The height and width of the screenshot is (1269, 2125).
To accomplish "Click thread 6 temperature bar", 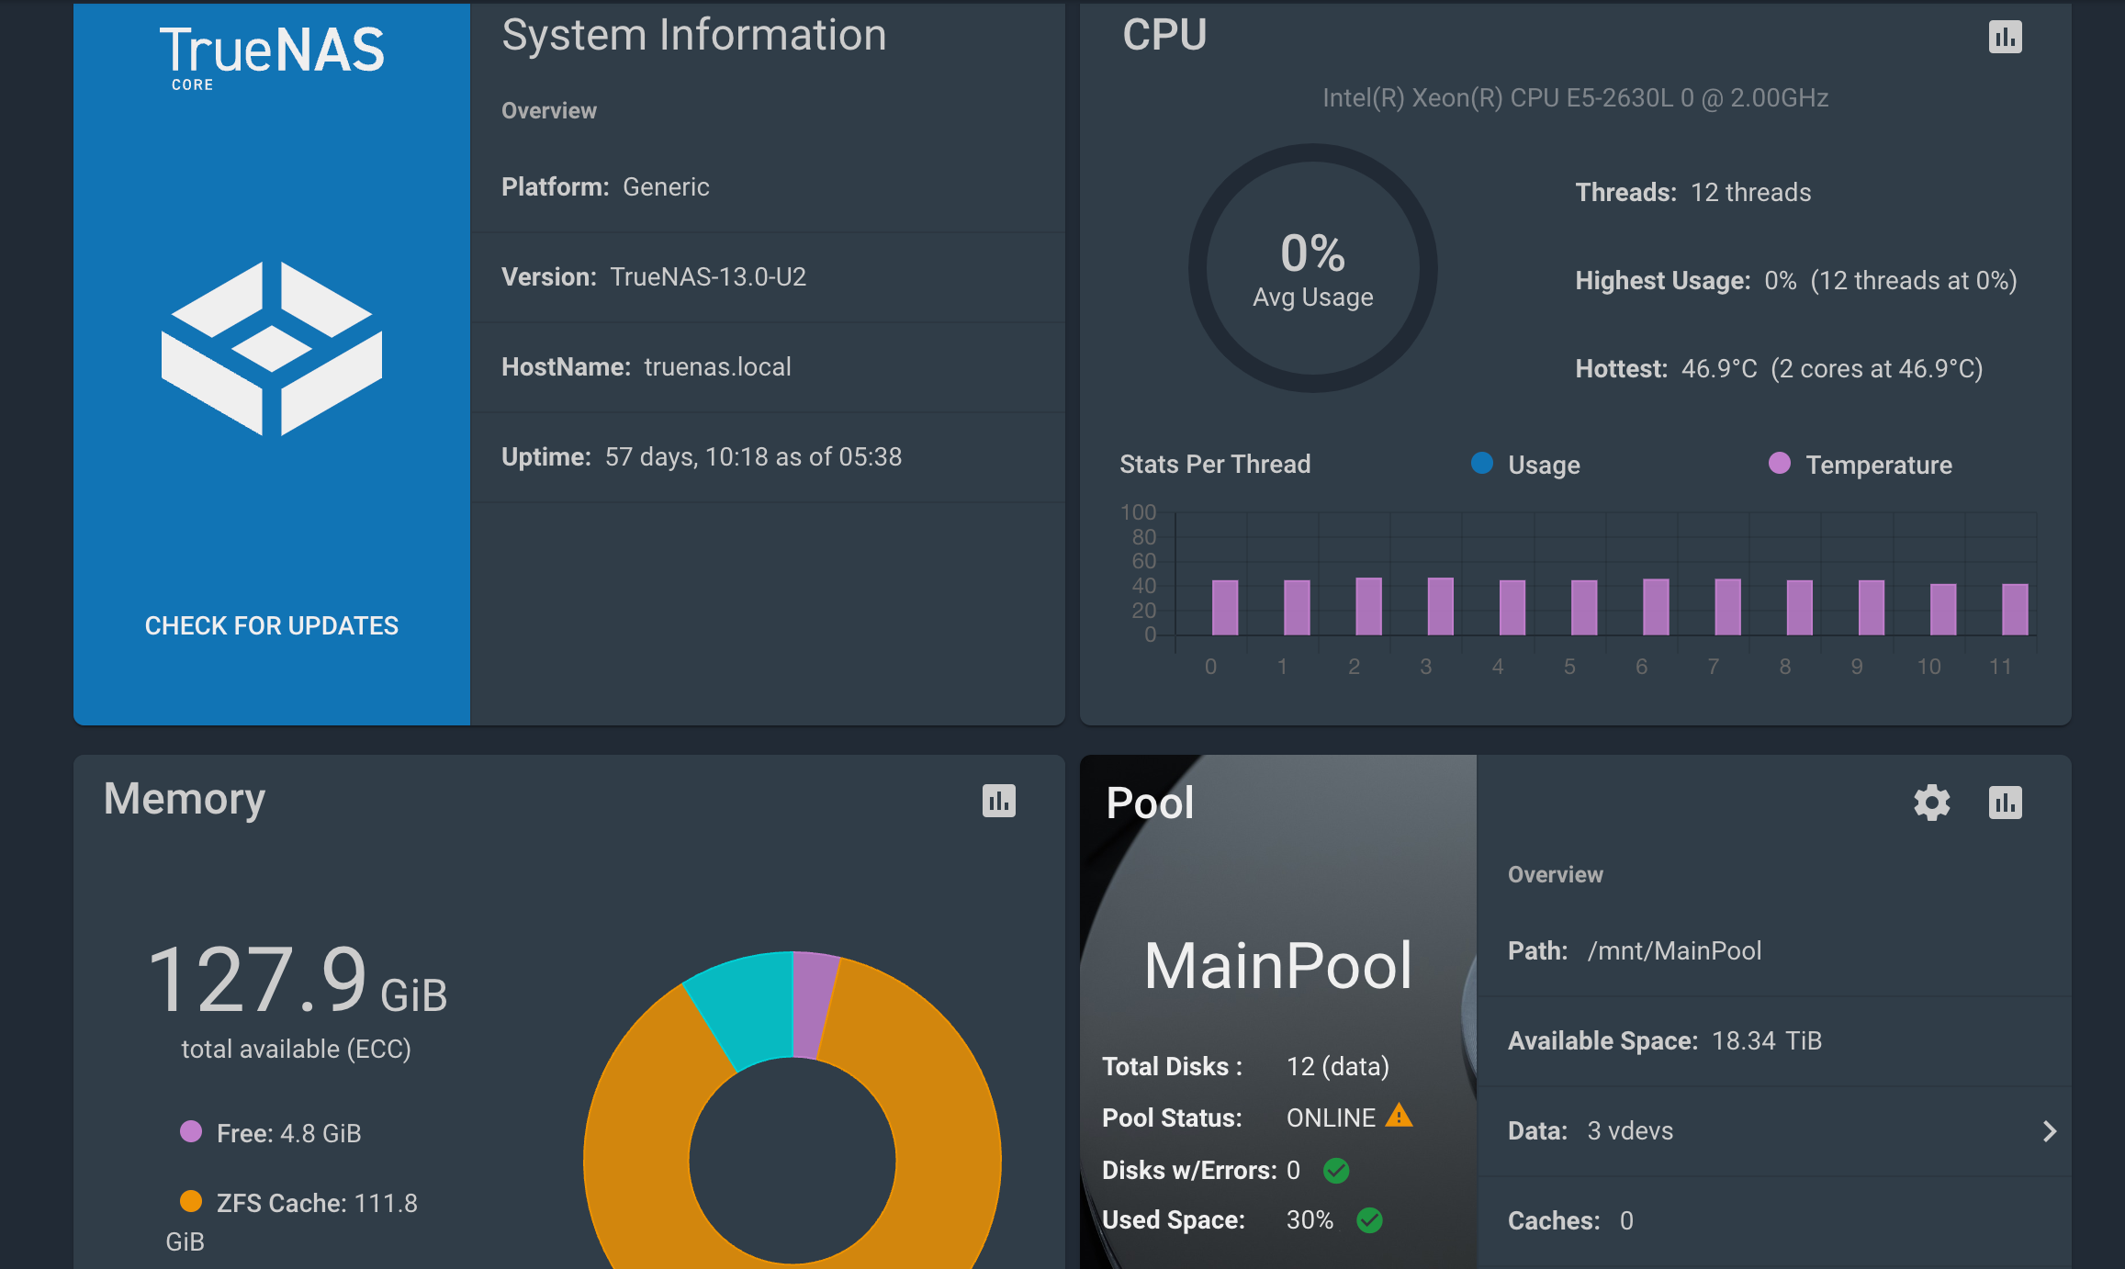I will pyautogui.click(x=1656, y=607).
